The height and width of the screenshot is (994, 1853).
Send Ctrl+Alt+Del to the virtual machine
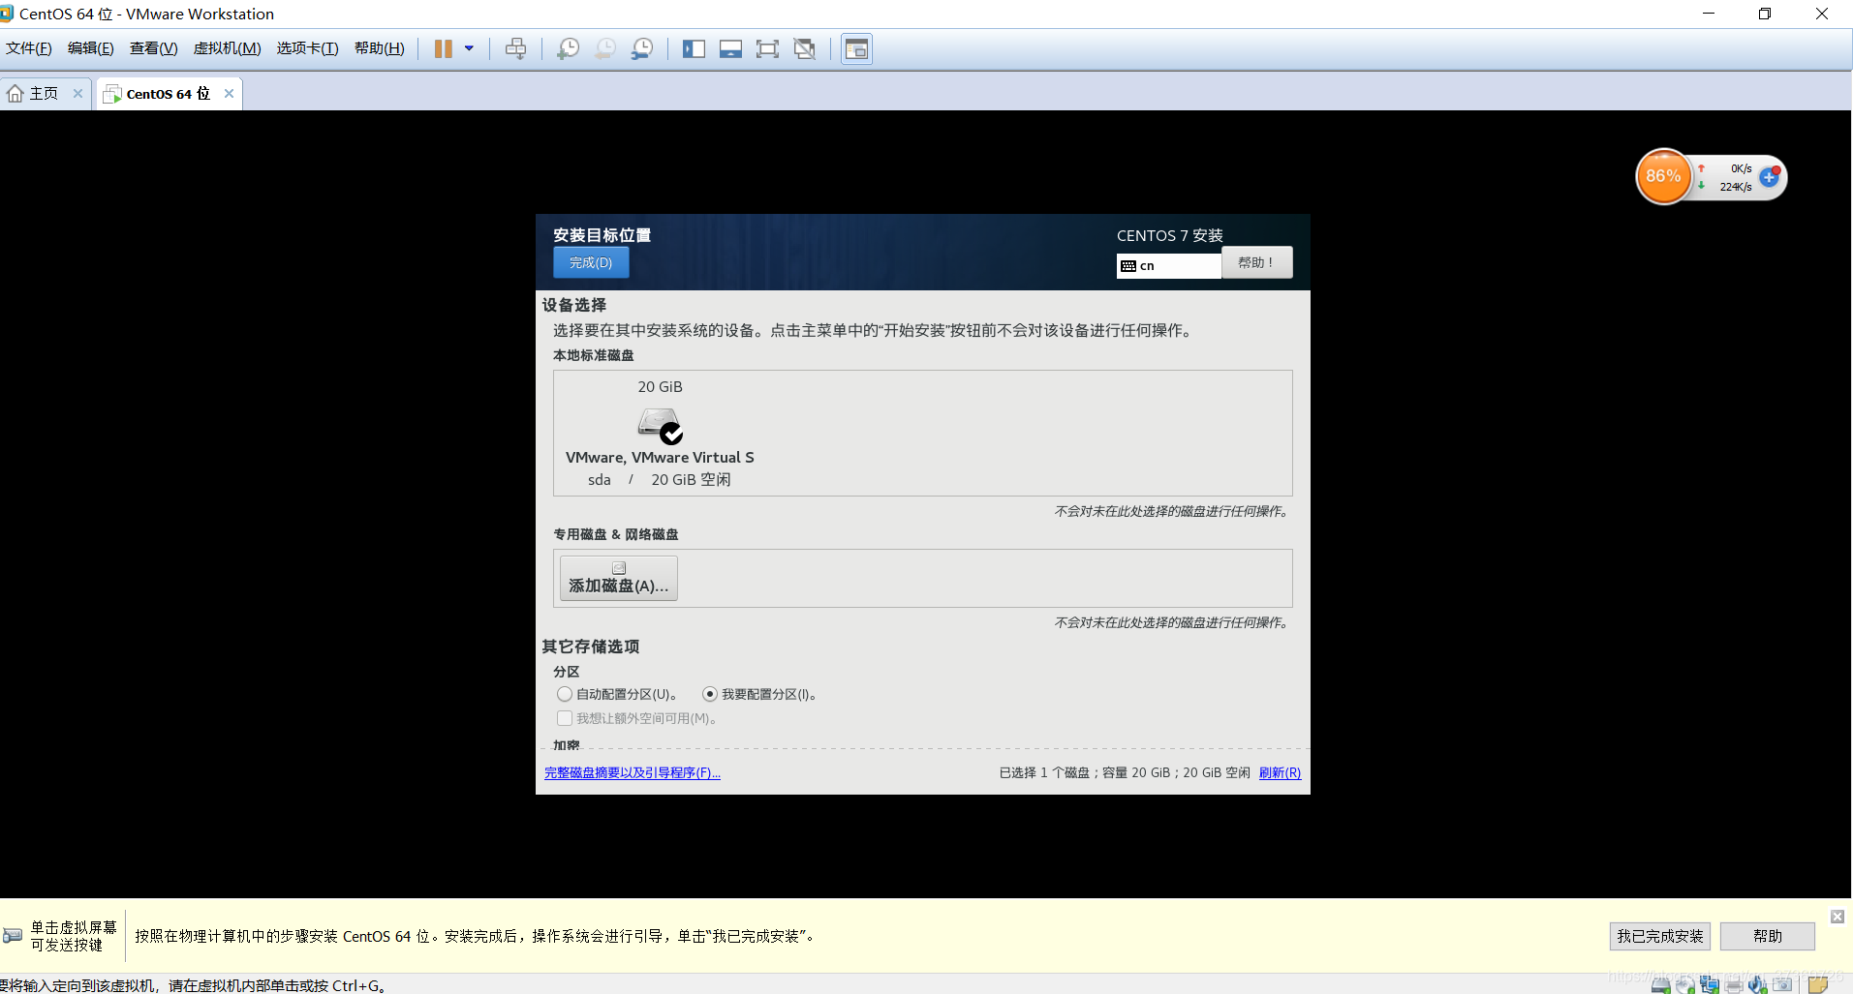516,48
